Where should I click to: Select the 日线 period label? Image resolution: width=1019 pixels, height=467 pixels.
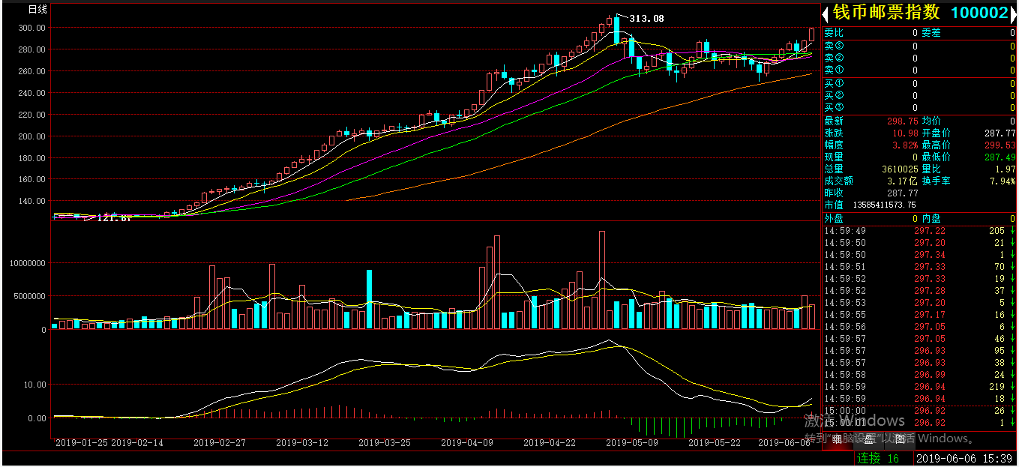pyautogui.click(x=37, y=10)
